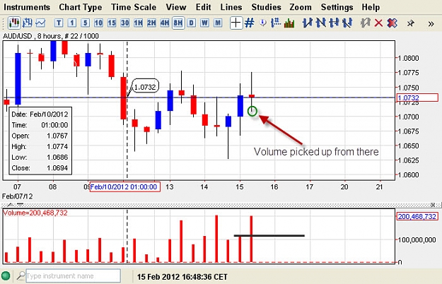Click the Feb/07/12 start date label
Viewport: 442px width, 284px height.
tap(18, 196)
